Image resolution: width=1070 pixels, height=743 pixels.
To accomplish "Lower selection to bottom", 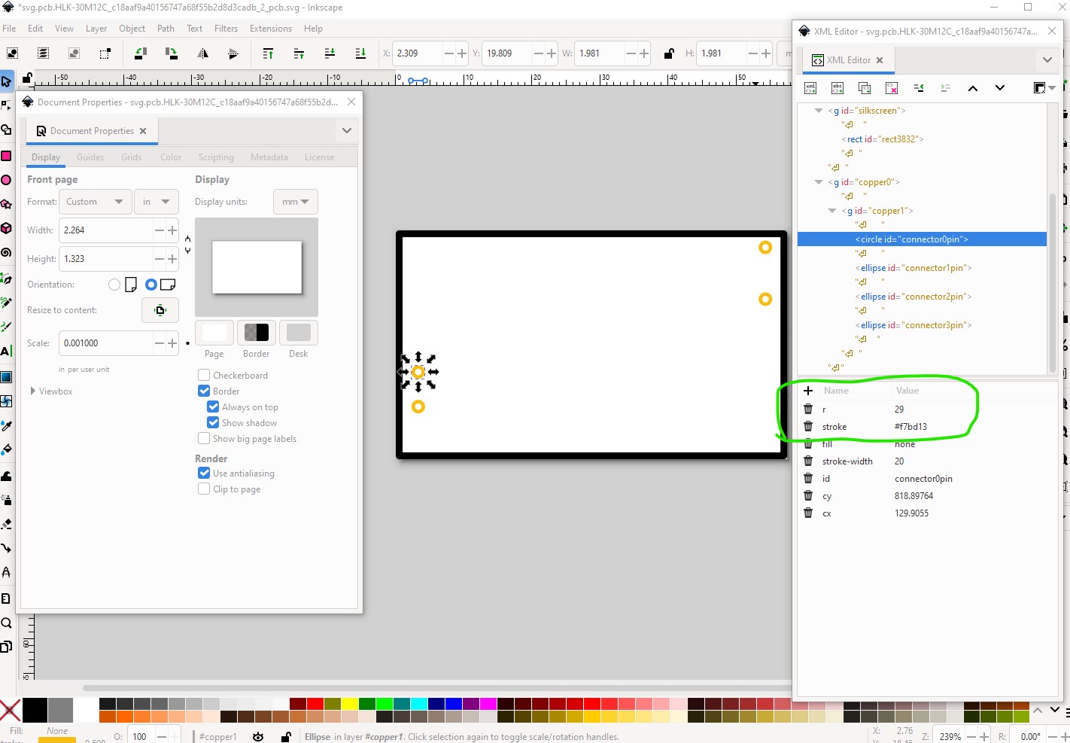I will [360, 53].
